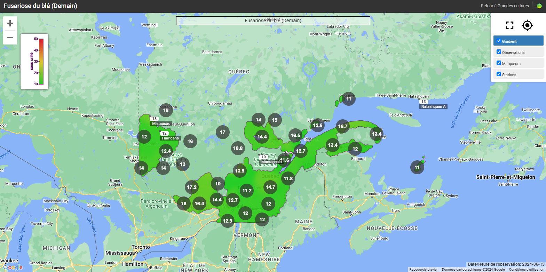Viewport: 546px width, 272px height.
Task: Zoom in on the map
Action: tap(10, 23)
